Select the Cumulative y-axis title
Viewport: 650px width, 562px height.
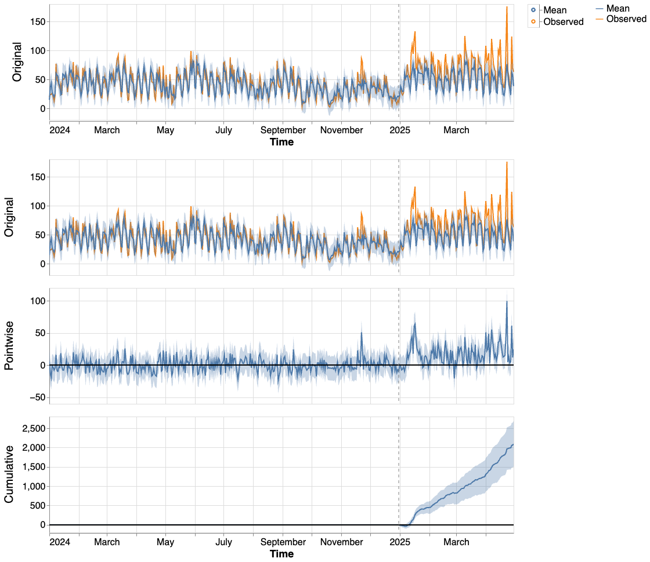pyautogui.click(x=10, y=475)
